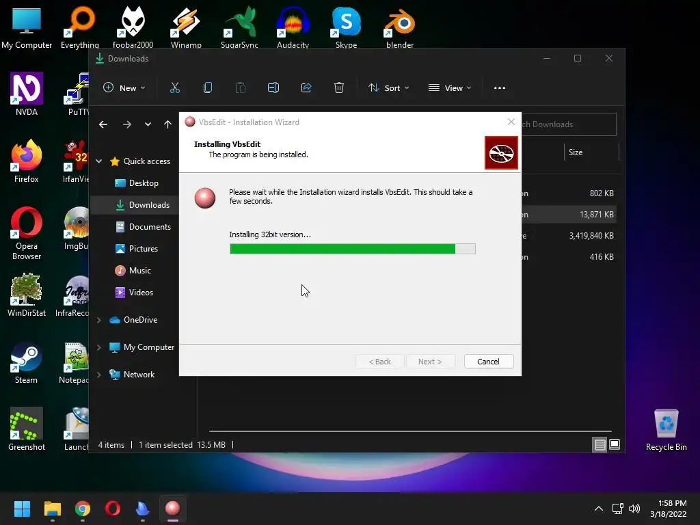The height and width of the screenshot is (525, 700).
Task: Open the Winamp desktop shortcut
Action: pos(186,27)
